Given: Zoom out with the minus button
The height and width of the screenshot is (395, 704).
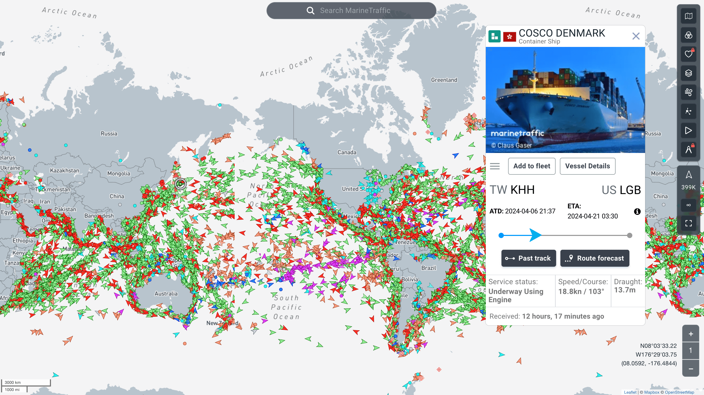Looking at the screenshot, I should [691, 368].
